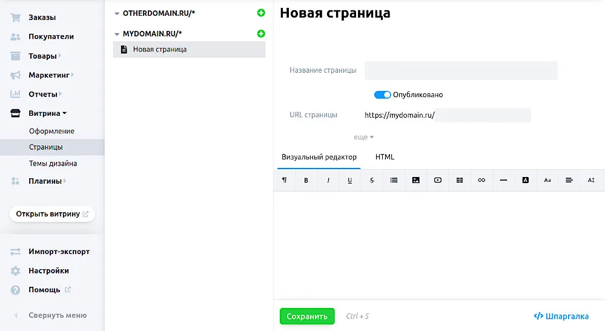Go to the Заказы section
This screenshot has height=331, width=605.
[42, 18]
